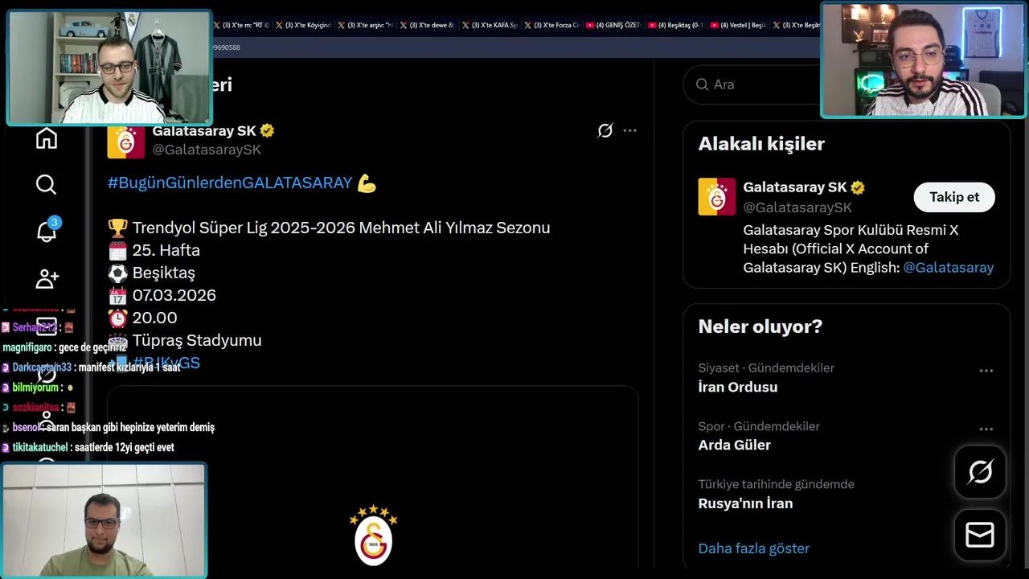Switch to the "X'te KAFA Sp" browser tab
The image size is (1029, 579).
(490, 25)
